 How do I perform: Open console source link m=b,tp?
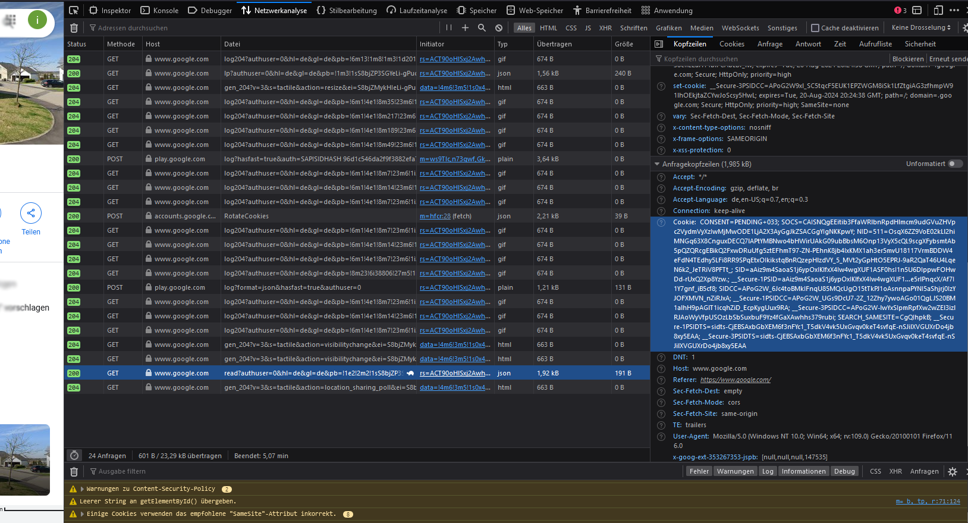(928, 502)
